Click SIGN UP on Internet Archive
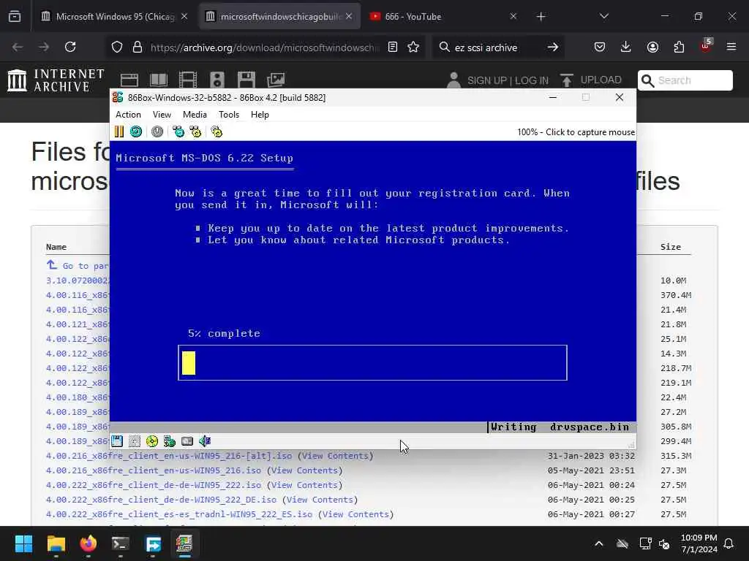This screenshot has height=561, width=749. (x=486, y=80)
